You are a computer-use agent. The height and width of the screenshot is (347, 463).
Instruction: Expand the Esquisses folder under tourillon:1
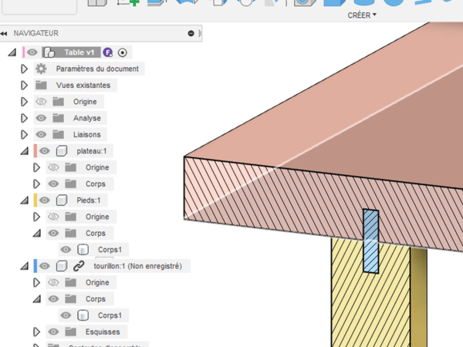pyautogui.click(x=35, y=332)
